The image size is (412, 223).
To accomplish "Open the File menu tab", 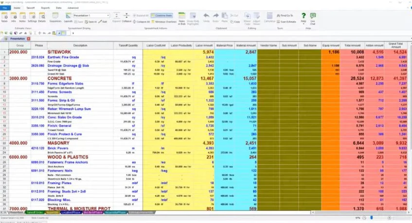I will (x=5, y=8).
